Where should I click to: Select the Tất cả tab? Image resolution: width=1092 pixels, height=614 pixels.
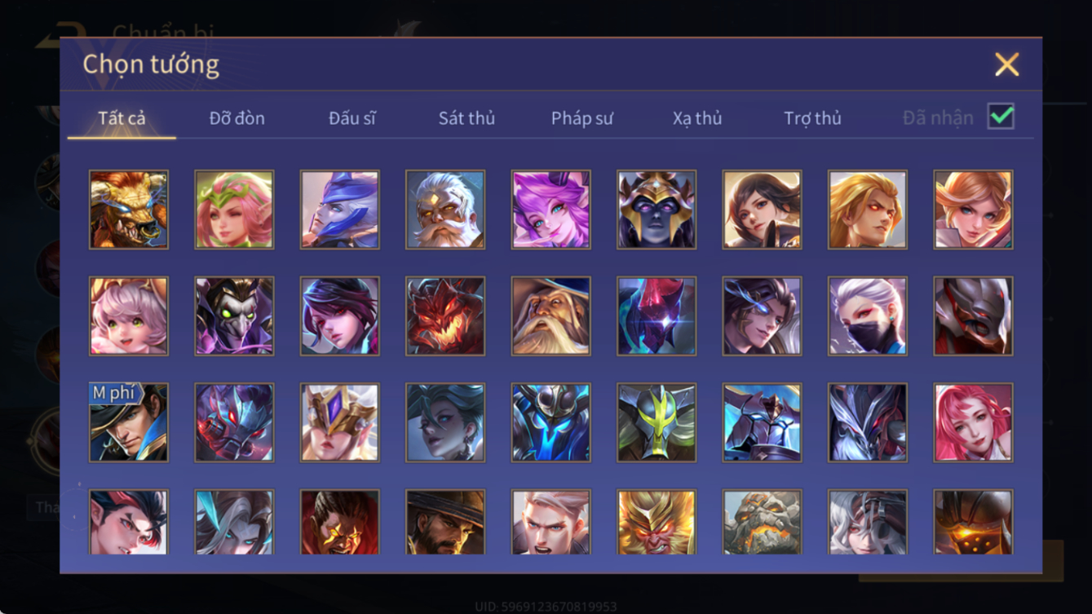[x=122, y=118]
